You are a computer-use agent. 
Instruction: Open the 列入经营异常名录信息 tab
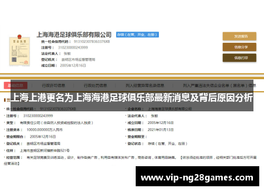click(145, 85)
